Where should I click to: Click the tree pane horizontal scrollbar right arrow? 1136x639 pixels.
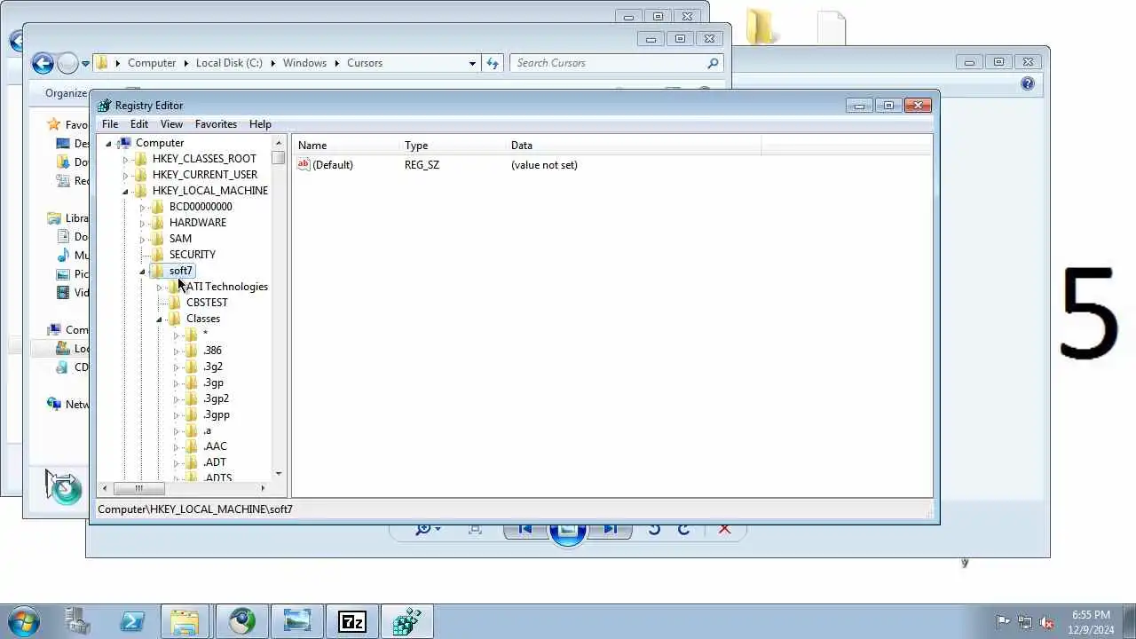coord(263,488)
